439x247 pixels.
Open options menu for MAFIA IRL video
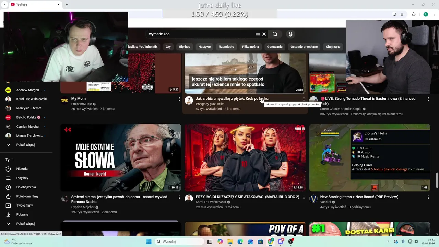point(304,197)
